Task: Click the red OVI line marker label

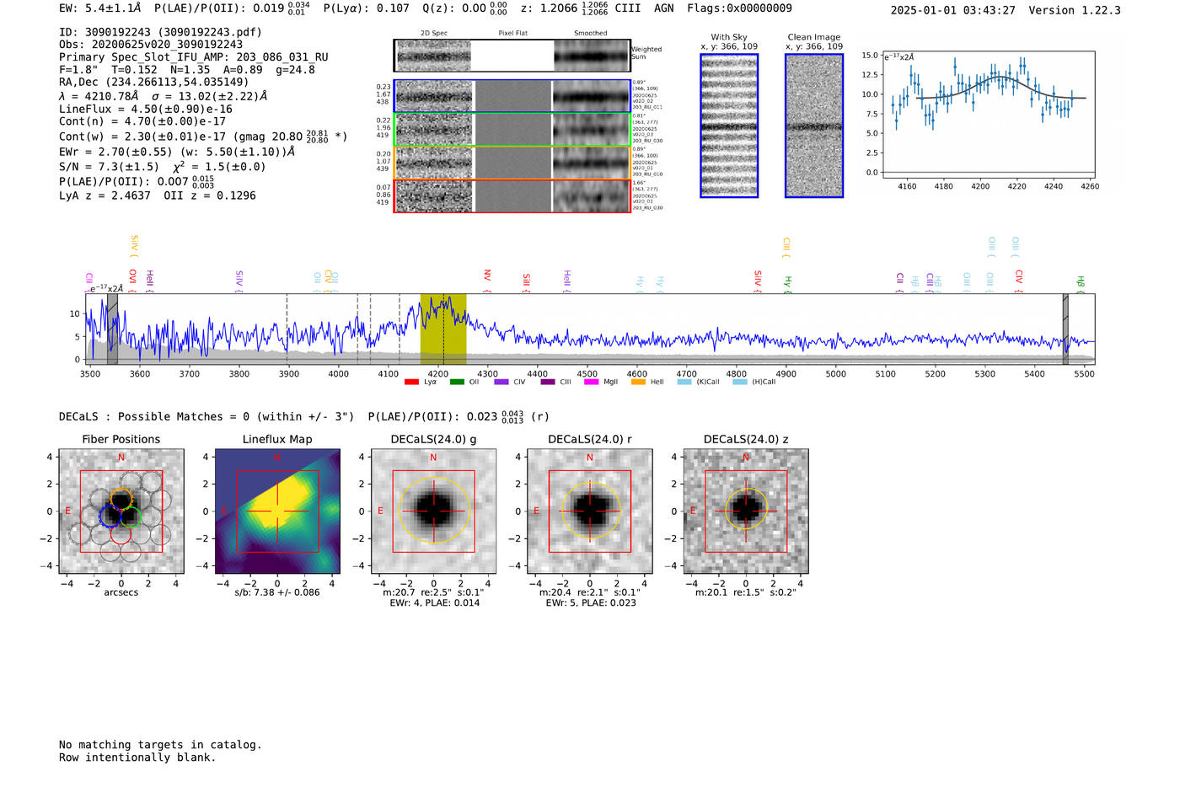Action: pos(132,277)
